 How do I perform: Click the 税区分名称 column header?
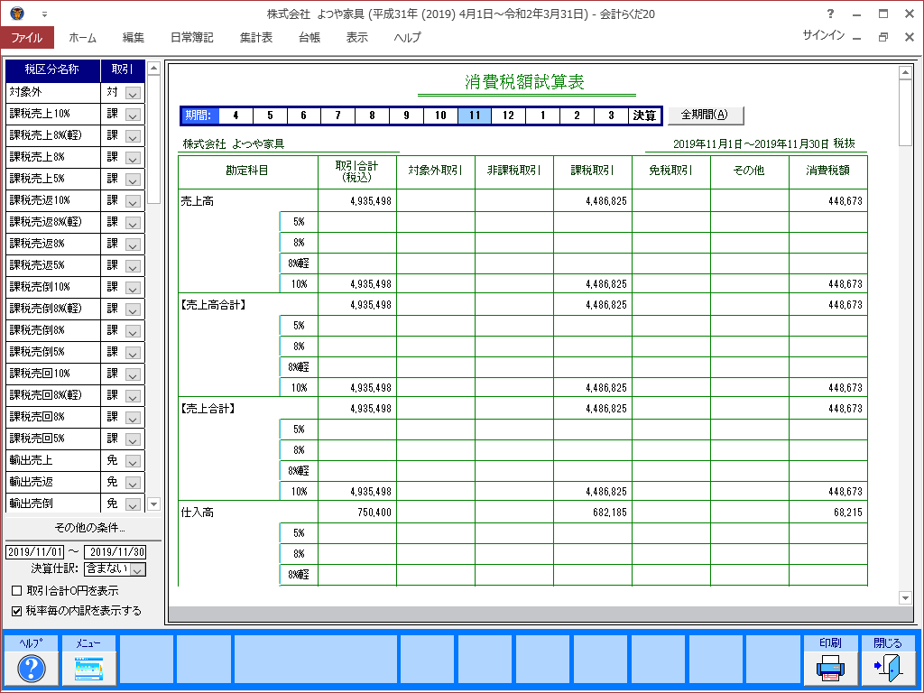click(53, 70)
